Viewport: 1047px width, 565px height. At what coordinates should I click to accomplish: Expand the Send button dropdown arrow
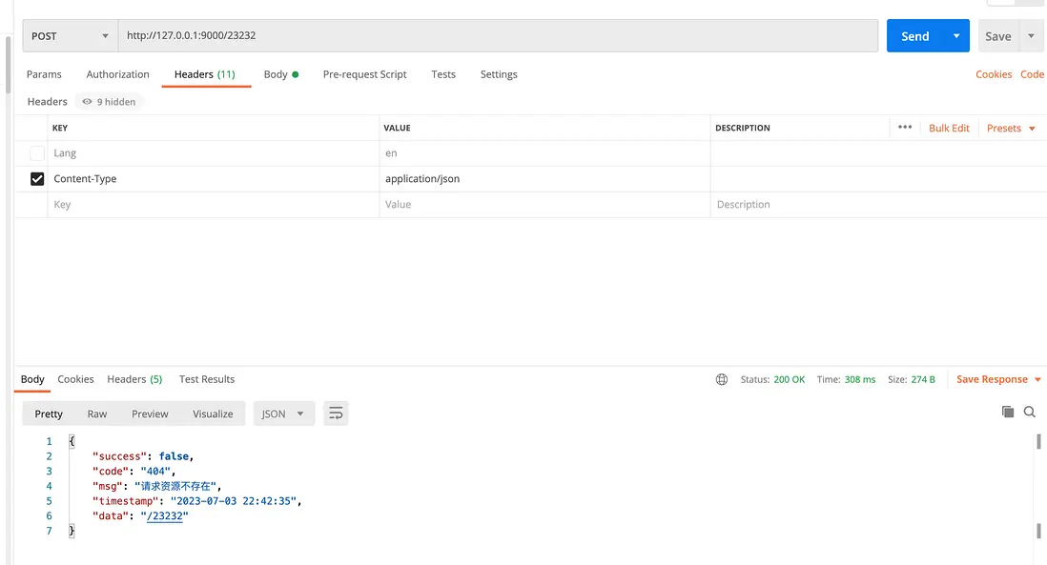(x=956, y=36)
